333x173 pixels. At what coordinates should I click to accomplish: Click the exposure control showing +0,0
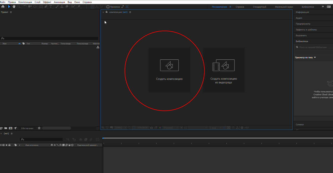pos(247,128)
